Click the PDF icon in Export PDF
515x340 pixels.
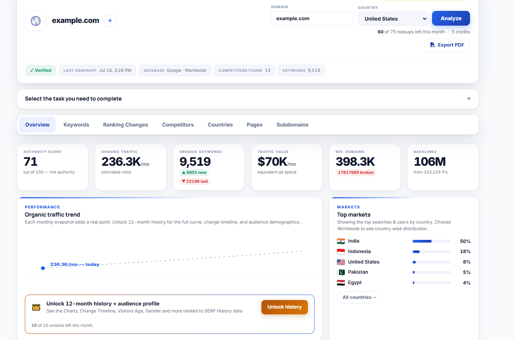click(433, 45)
